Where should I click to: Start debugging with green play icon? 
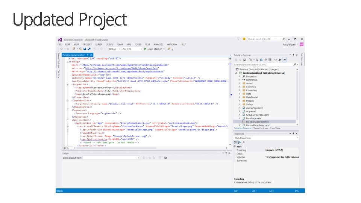coord(145,49)
